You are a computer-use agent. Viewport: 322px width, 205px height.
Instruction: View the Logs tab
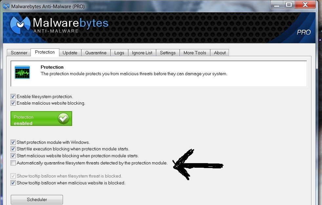(x=119, y=53)
